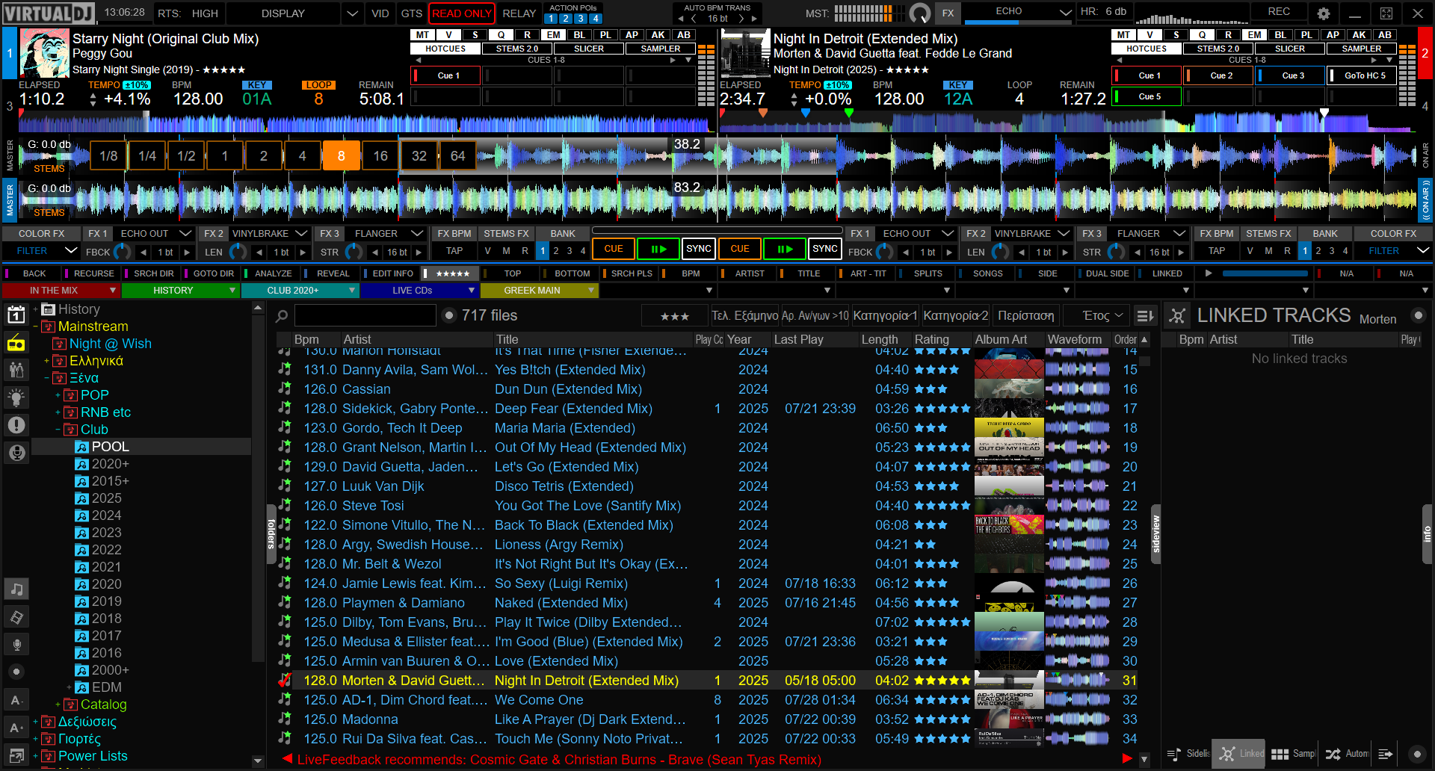Toggle SYNC on the left deck
Screen dimensions: 1435x771
698,249
